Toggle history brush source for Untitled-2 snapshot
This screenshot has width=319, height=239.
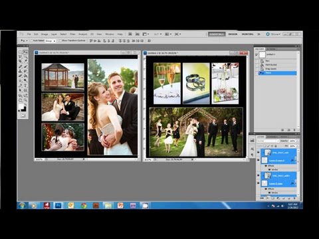tap(257, 54)
